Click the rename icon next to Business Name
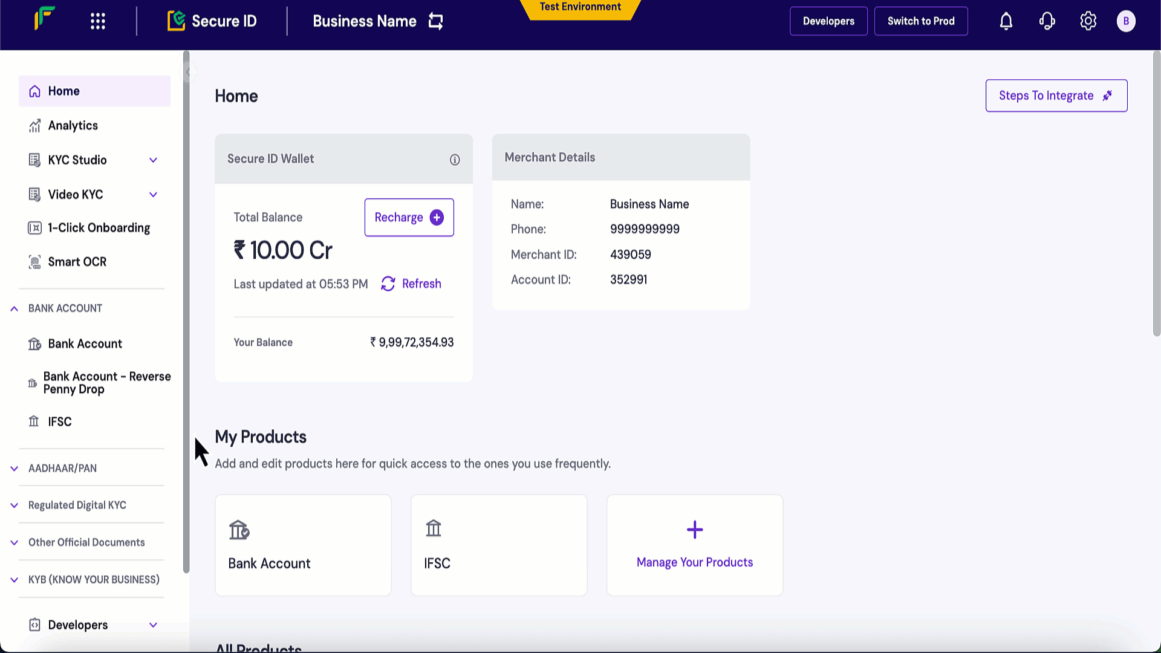 pos(435,21)
